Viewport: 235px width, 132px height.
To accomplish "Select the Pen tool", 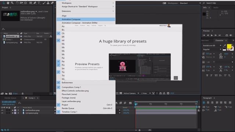I will [x=35, y=3].
